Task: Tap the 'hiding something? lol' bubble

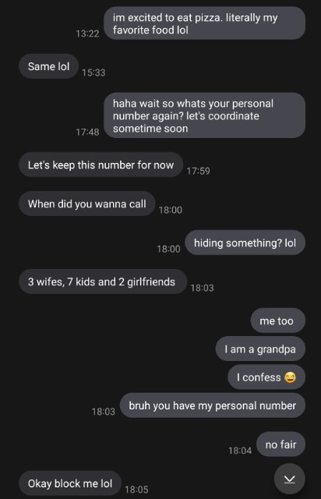Action: [x=245, y=242]
